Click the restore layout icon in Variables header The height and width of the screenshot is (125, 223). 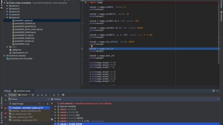(x=218, y=99)
